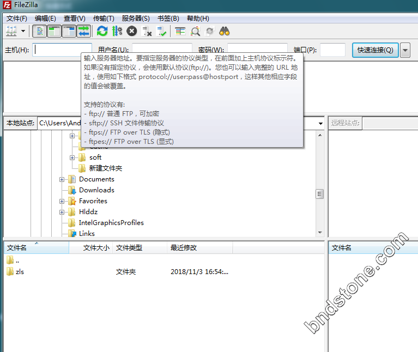Viewport: 418px width, 352px height.
Task: Focus the 主机(H) host input field
Action: coord(62,50)
